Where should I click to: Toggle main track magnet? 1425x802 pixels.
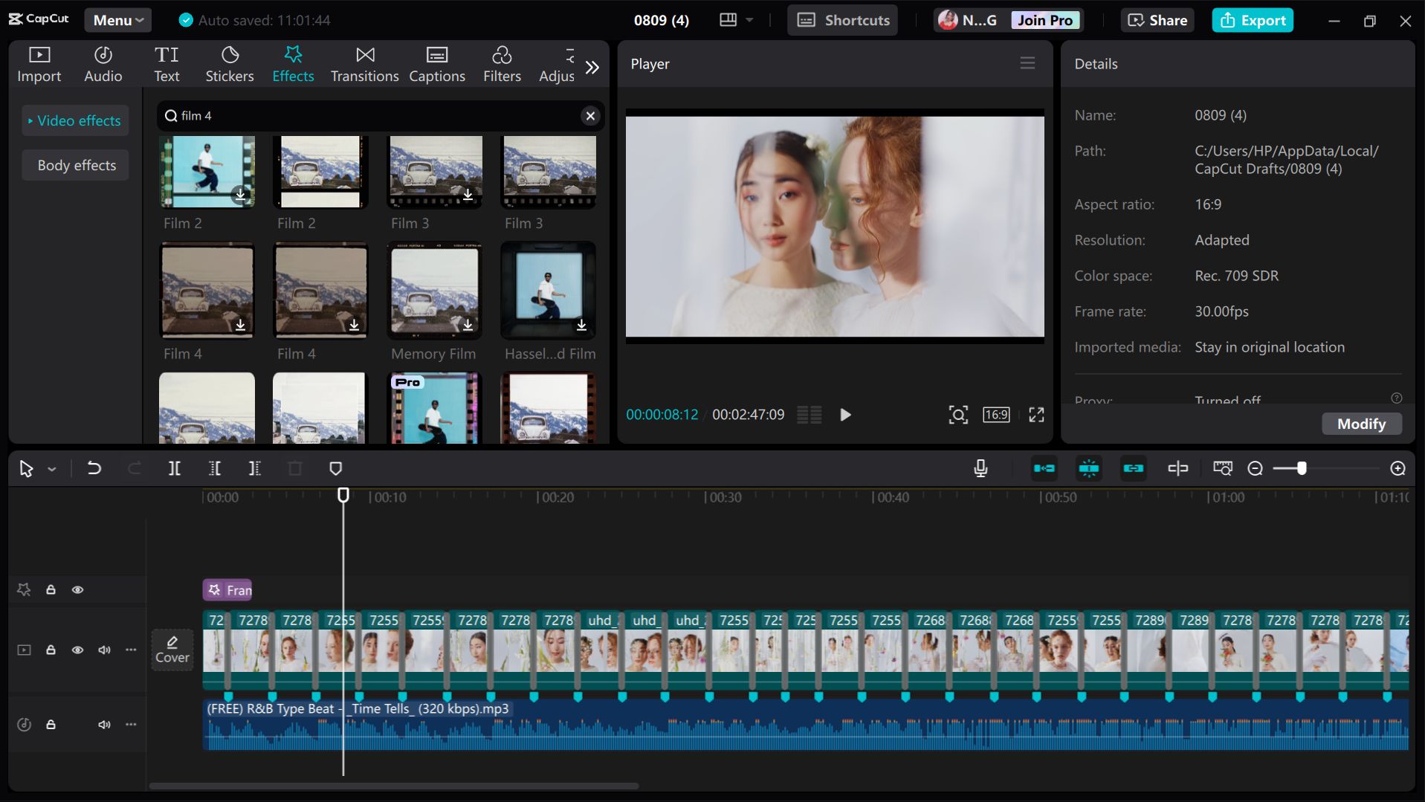1044,468
